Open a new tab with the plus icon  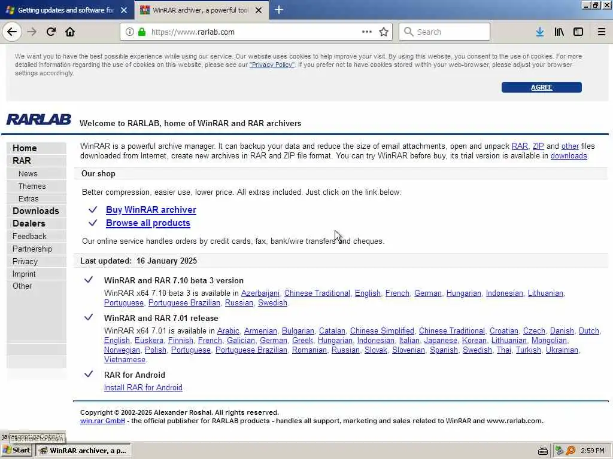279,10
